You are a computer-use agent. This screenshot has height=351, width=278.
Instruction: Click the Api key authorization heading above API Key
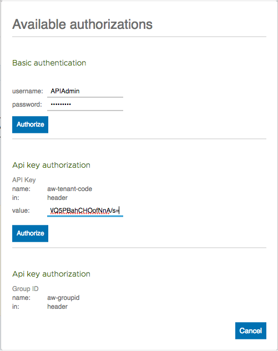(51, 165)
